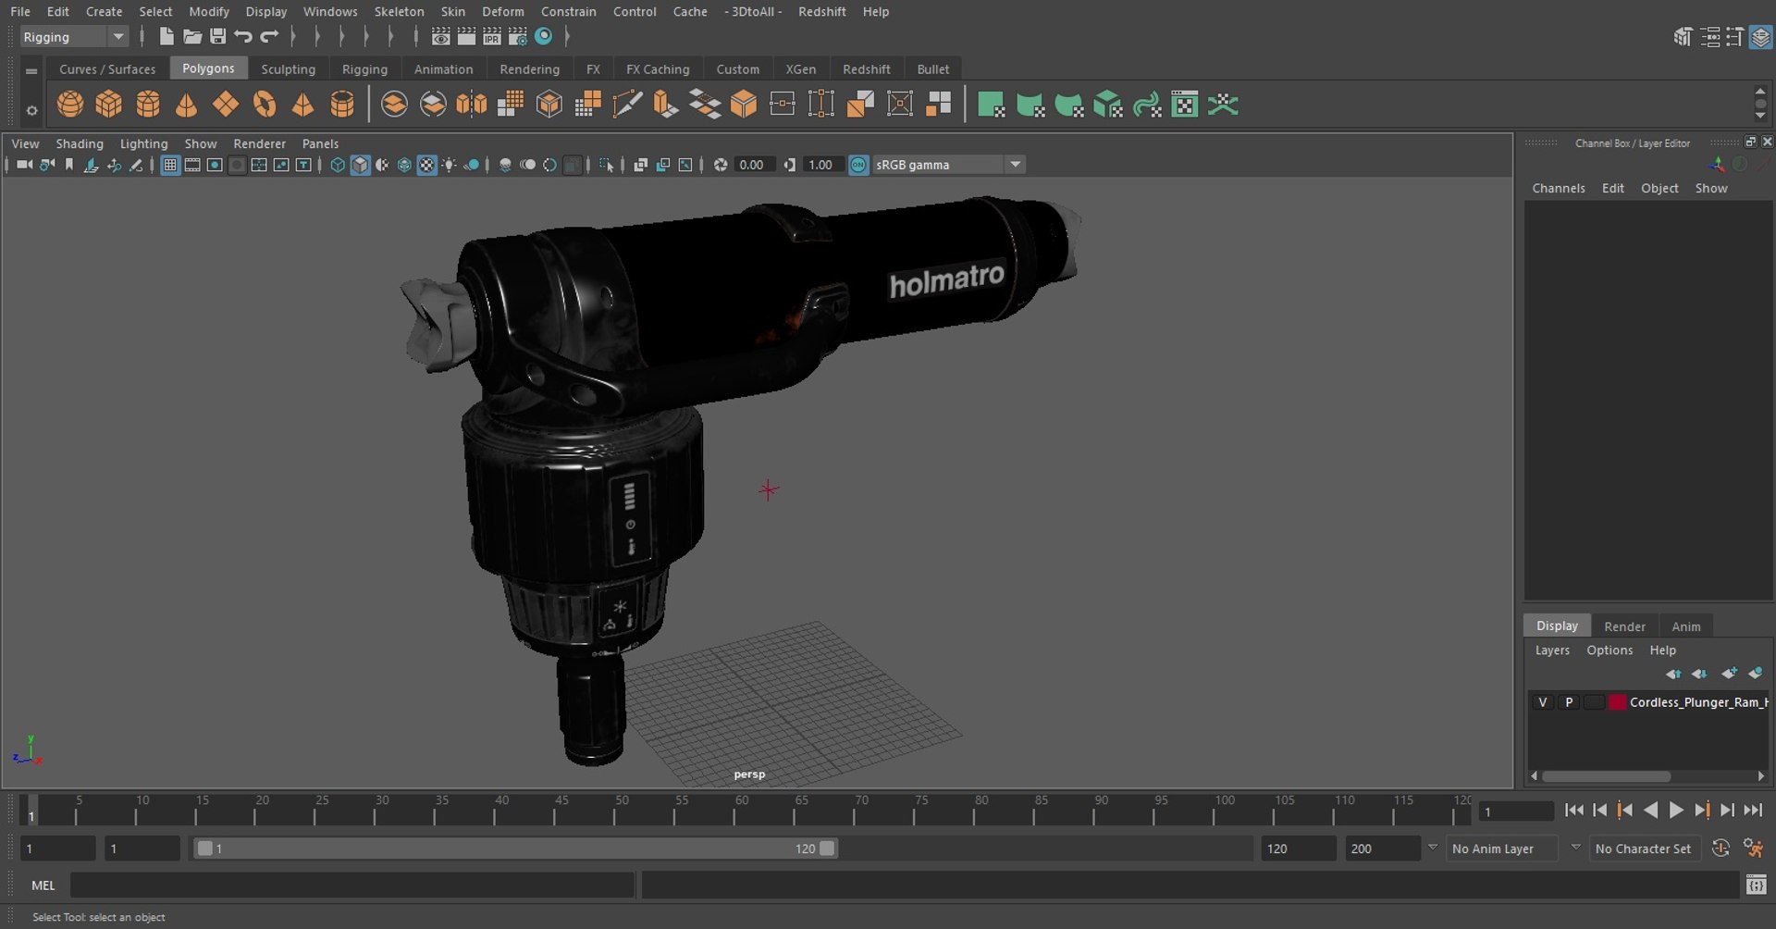Click the New Scene icon
The height and width of the screenshot is (929, 1776).
(x=166, y=37)
